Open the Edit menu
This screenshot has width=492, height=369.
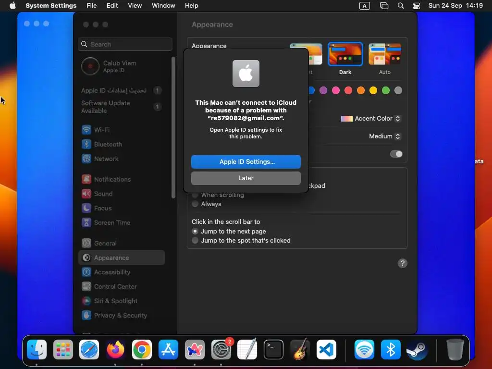112,6
